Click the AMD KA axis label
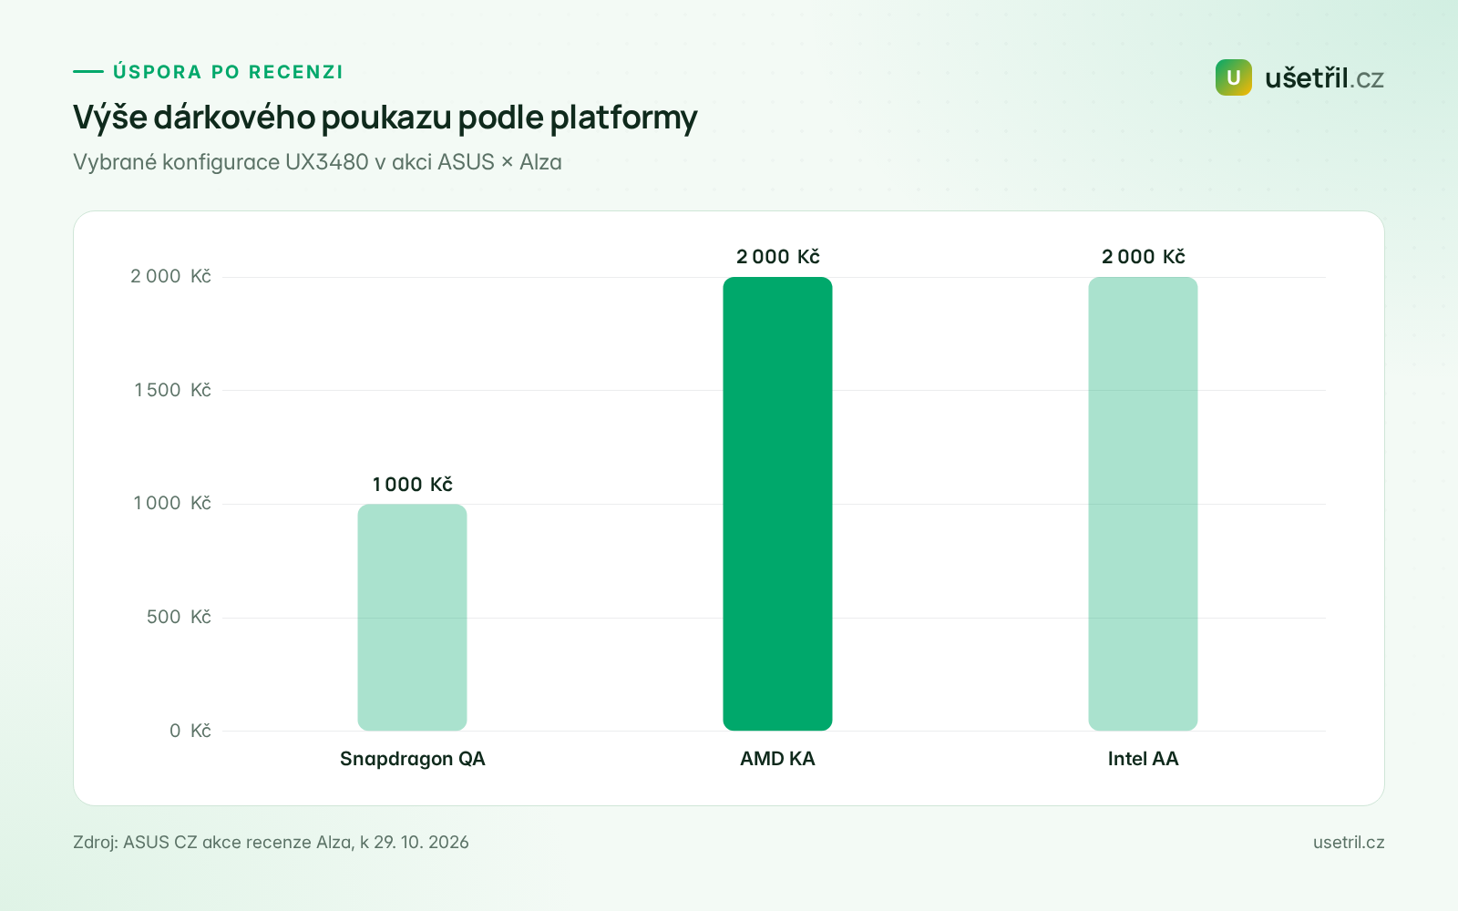This screenshot has width=1458, height=911. [777, 759]
